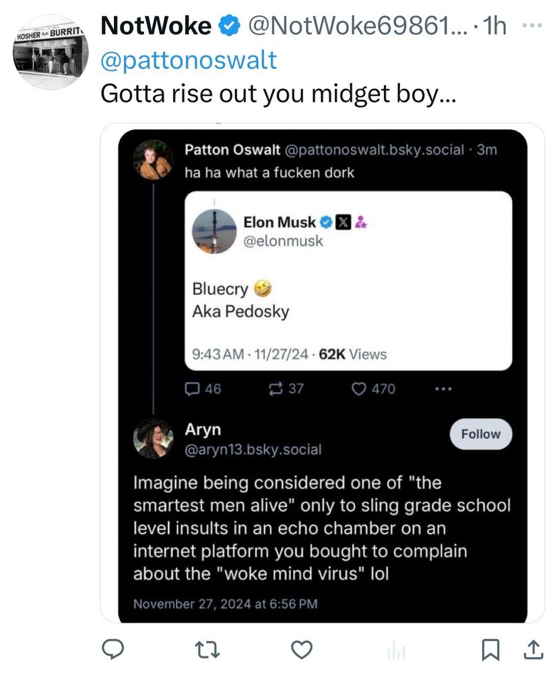Click Patton Oswalt's avatar in the embedded image

point(153,159)
